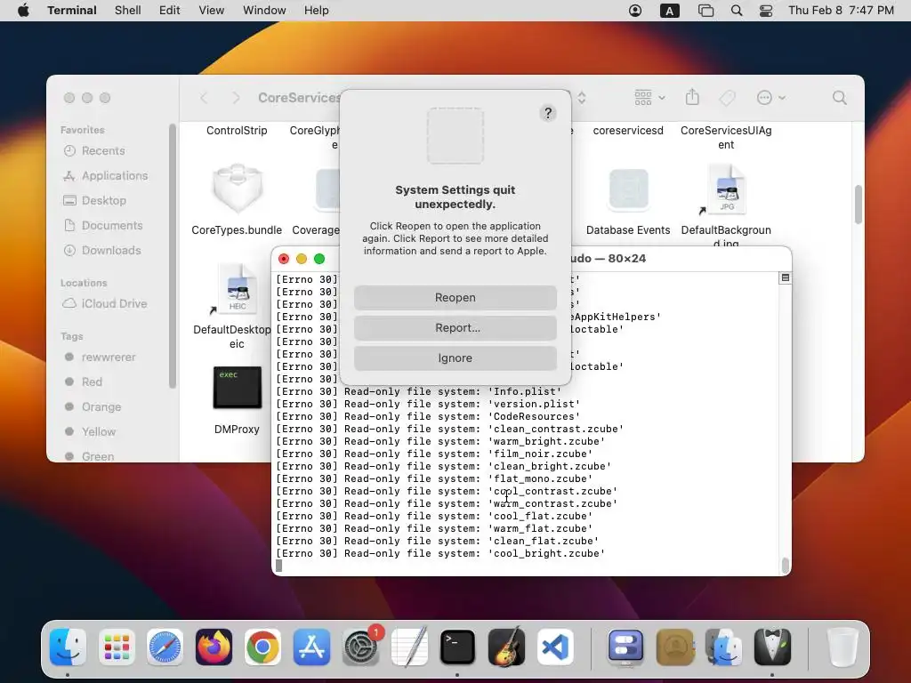Screen dimensions: 911x683
Task: Open the Help menu
Action: (x=316, y=11)
